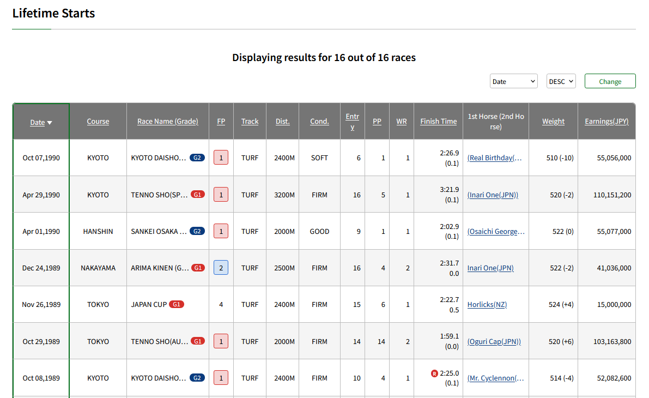This screenshot has height=398, width=649.
Task: Click the GOOD condition cell
Action: [x=319, y=232]
